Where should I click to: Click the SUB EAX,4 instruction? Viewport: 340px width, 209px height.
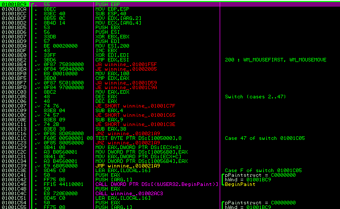coord(109,111)
